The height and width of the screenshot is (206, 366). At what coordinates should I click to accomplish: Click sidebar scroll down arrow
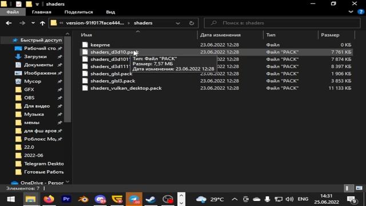click(67, 181)
